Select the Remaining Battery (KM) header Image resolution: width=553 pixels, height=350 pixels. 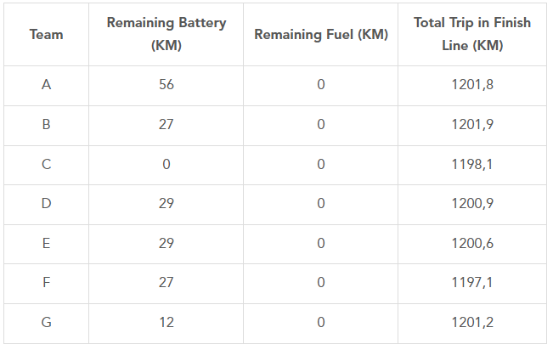(x=166, y=34)
